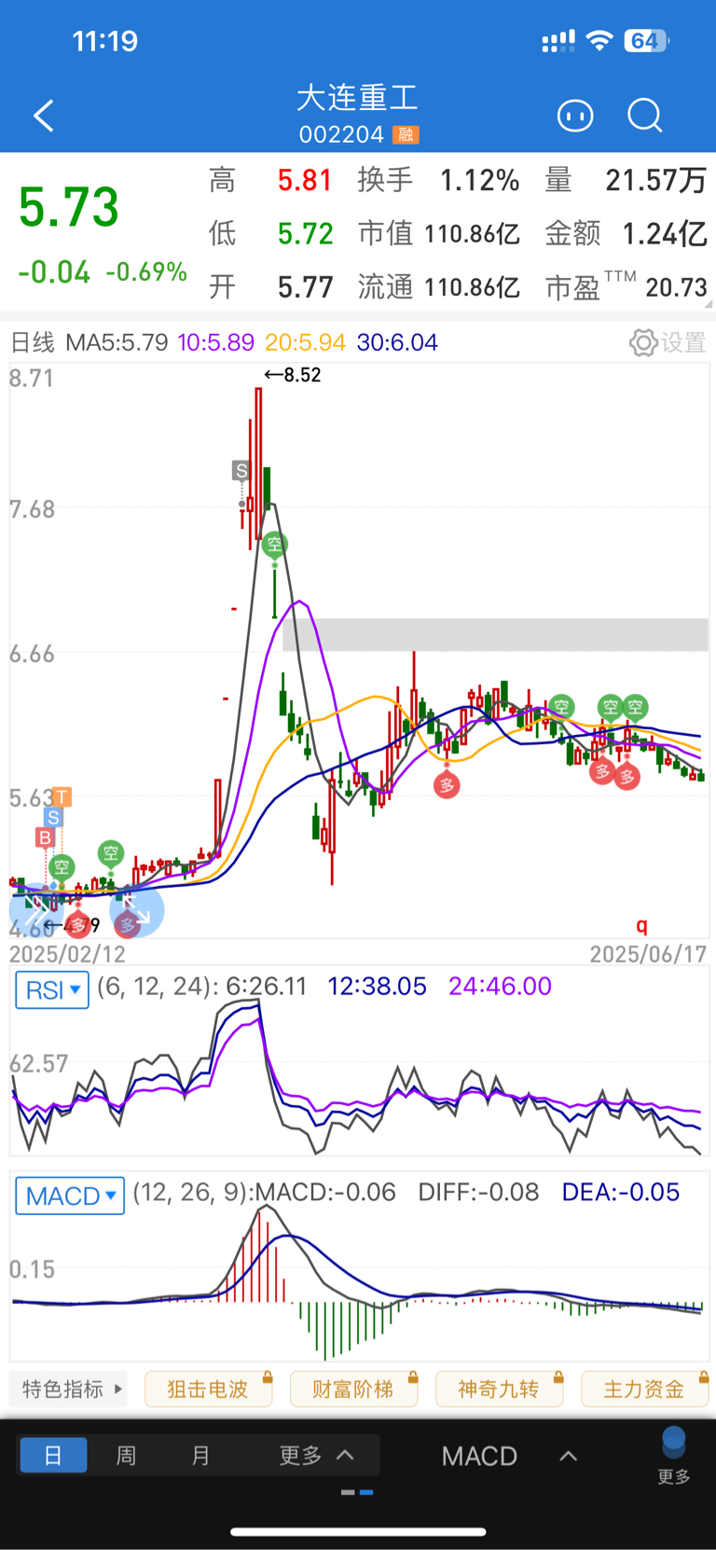Tap the red B marker on chart
This screenshot has width=716, height=1550.
pos(45,837)
